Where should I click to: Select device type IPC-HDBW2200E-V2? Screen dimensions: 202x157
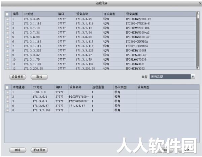click(x=138, y=19)
